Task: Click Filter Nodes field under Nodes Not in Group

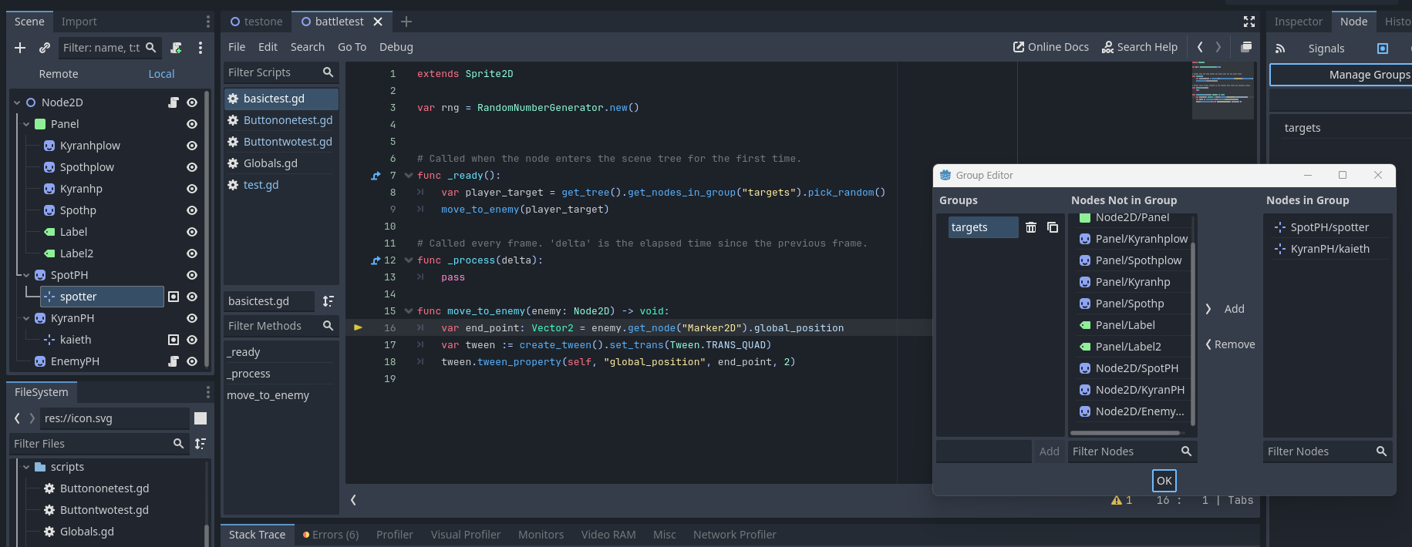Action: tap(1132, 451)
